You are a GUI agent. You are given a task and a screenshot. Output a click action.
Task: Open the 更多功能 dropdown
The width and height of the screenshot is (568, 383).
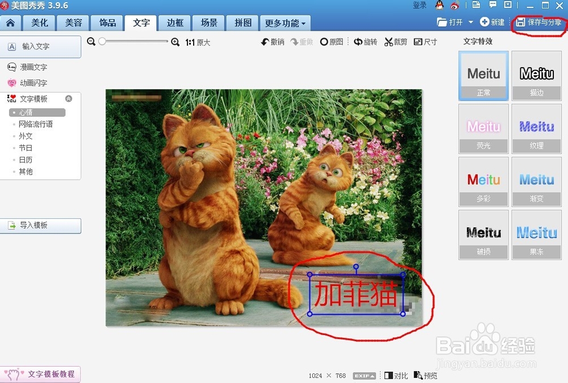pyautogui.click(x=285, y=23)
